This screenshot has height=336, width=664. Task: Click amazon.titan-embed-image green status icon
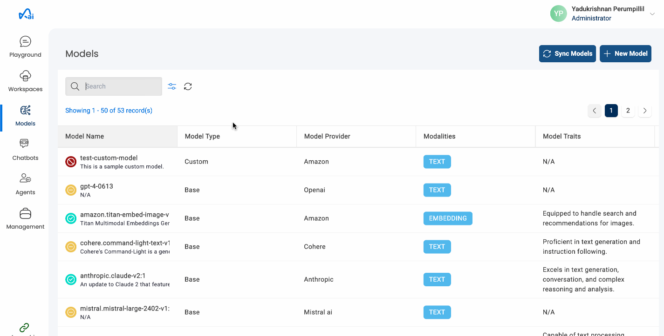(71, 218)
